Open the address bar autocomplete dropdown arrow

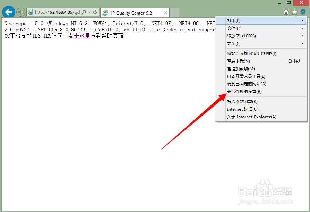[x=89, y=12]
